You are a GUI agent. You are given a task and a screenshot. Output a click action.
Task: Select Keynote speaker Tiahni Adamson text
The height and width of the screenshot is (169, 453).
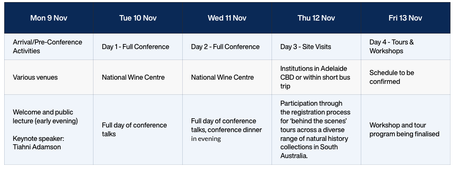(x=38, y=143)
